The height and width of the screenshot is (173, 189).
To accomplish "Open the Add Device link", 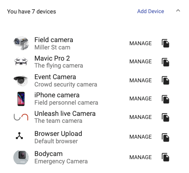I will click(151, 11).
